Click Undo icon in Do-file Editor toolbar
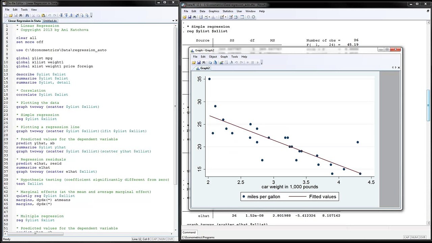This screenshot has width=432, height=243. [x=50, y=15]
